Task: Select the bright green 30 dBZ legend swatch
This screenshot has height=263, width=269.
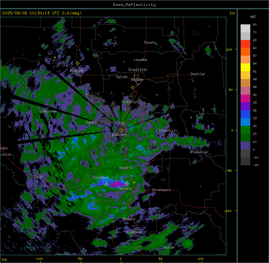Action: [245, 130]
